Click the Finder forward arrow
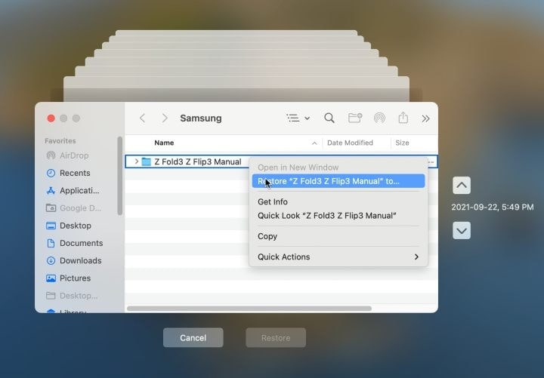544x378 pixels. coord(165,118)
